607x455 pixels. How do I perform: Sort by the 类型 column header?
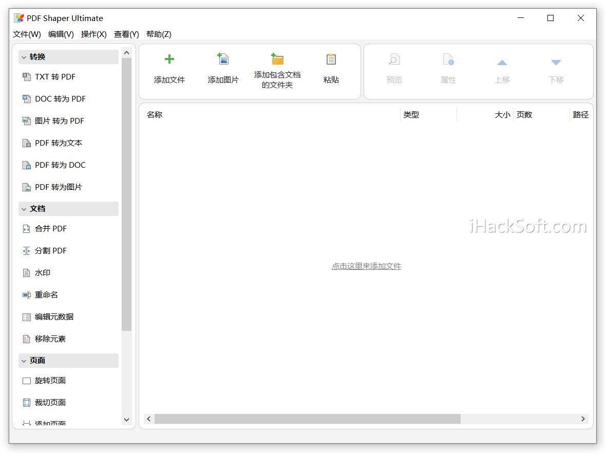pyautogui.click(x=428, y=114)
